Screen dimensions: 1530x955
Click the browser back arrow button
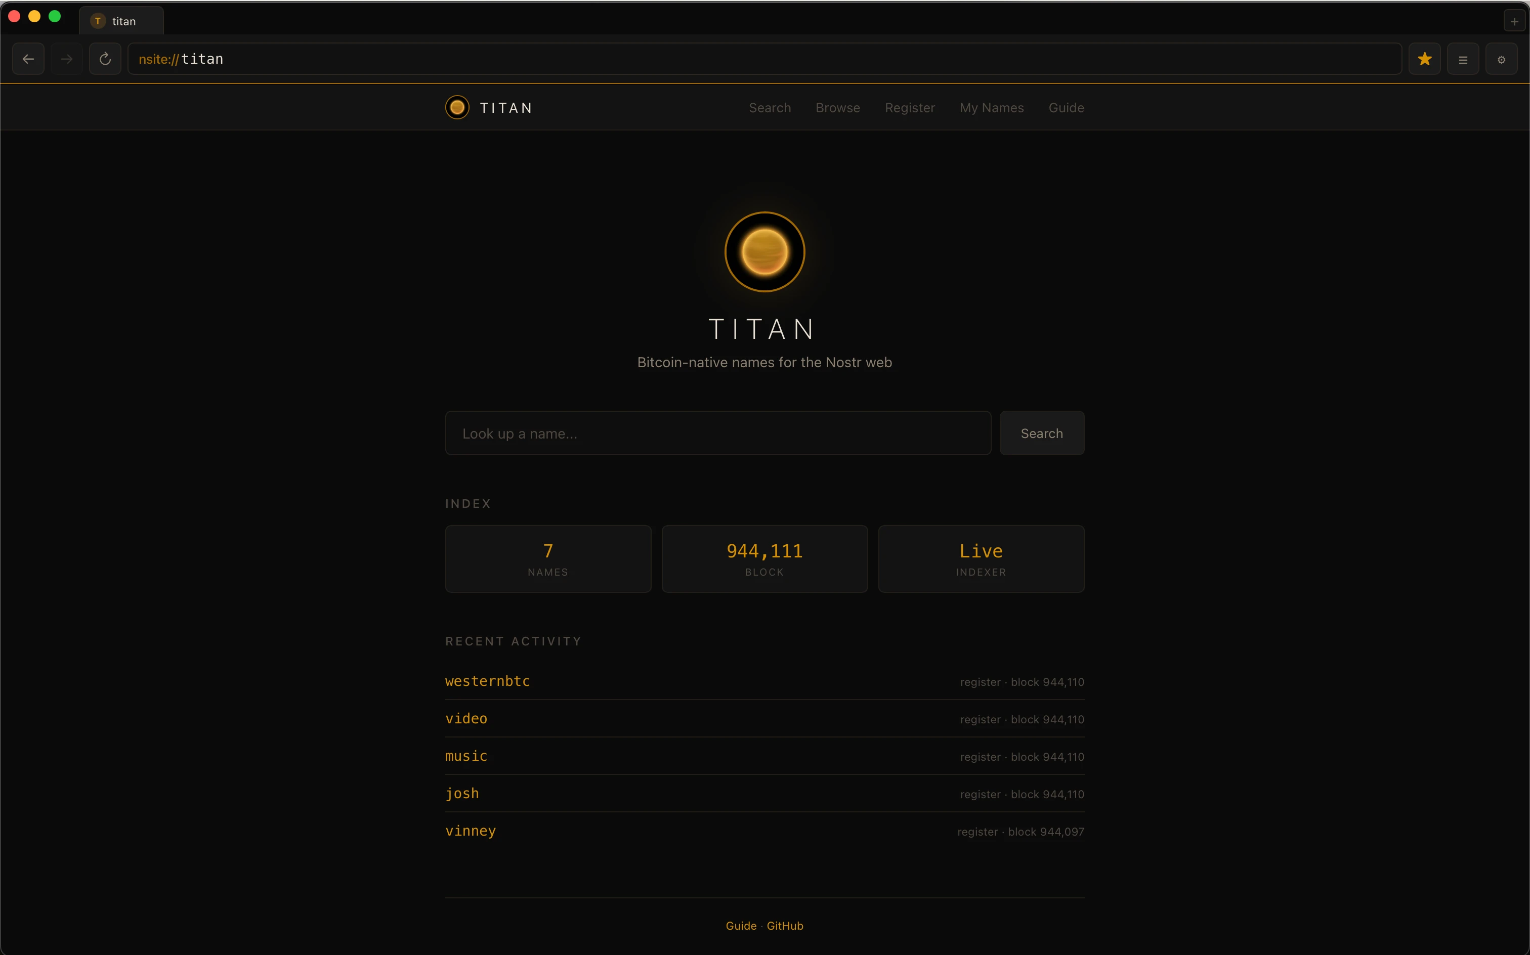[28, 59]
